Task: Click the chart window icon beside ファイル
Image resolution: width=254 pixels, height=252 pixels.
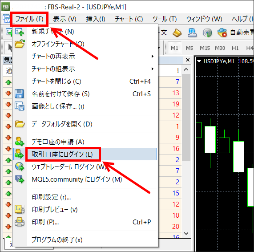Action: coord(7,19)
